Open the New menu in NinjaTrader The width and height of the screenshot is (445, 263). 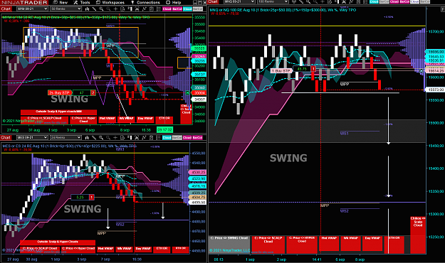[x=61, y=3]
